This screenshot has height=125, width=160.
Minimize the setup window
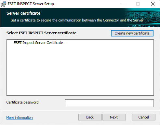click(x=123, y=4)
